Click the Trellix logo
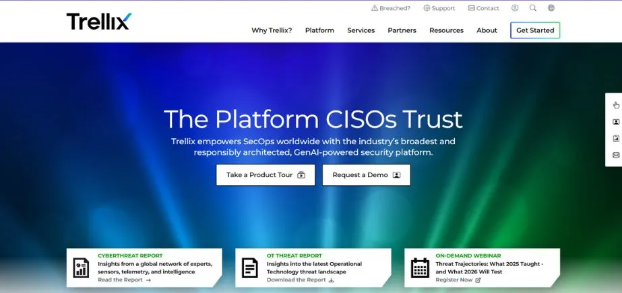Screen dimensions: 622x293 point(99,22)
